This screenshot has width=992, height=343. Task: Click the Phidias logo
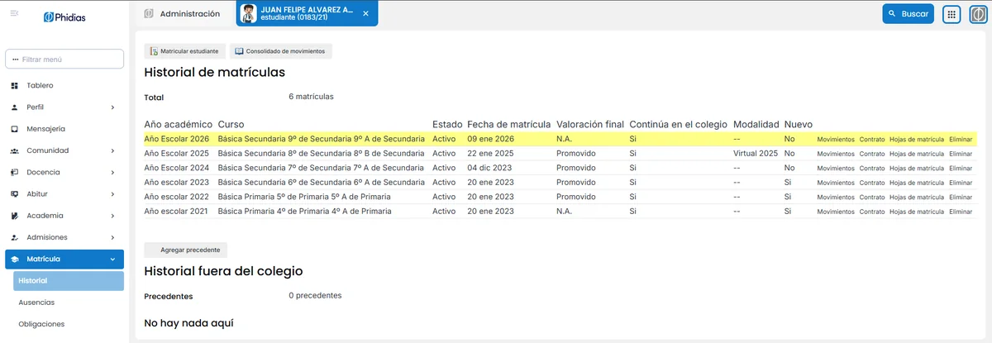(x=64, y=17)
